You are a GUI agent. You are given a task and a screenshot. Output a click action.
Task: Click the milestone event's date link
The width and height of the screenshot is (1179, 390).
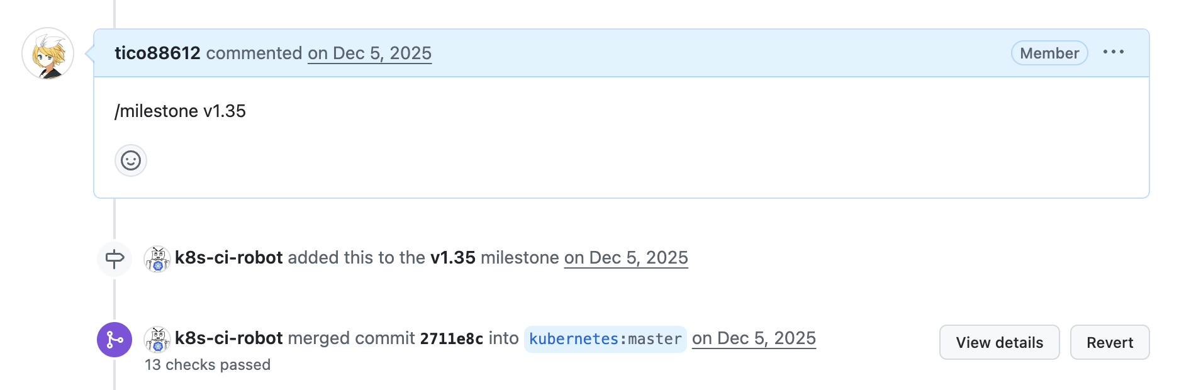tap(625, 257)
